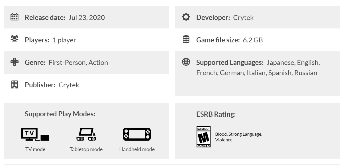
Task: Click the ESRB Mature 17+ rating badge
Action: (203, 137)
